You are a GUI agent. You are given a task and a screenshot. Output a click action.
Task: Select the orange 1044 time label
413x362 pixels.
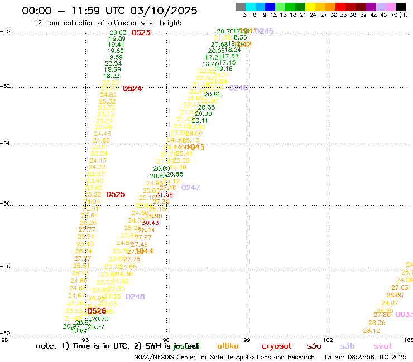point(146,251)
